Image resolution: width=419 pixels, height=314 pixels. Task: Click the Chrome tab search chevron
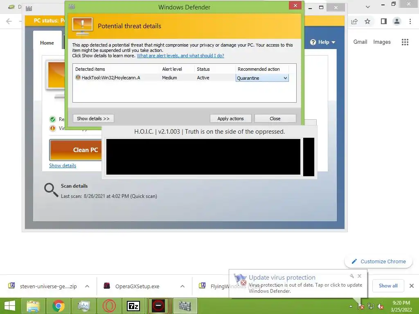tap(368, 7)
